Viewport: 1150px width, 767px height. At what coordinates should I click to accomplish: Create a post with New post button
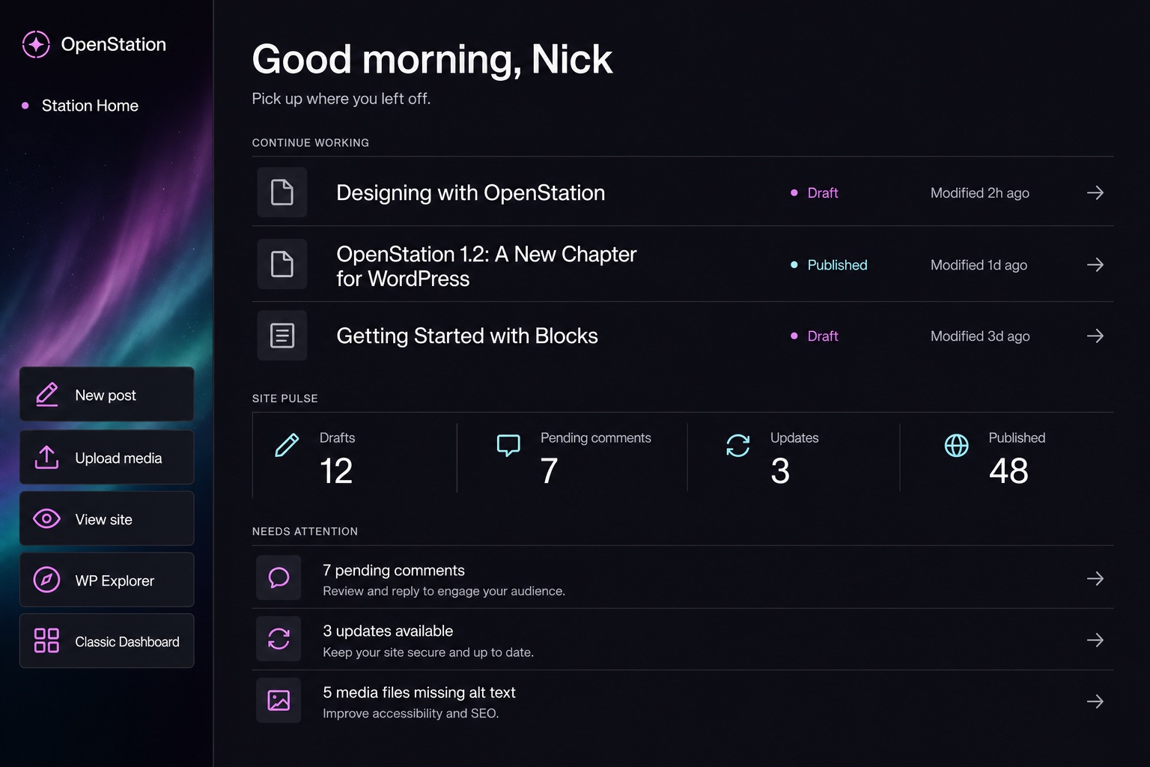[x=106, y=394]
